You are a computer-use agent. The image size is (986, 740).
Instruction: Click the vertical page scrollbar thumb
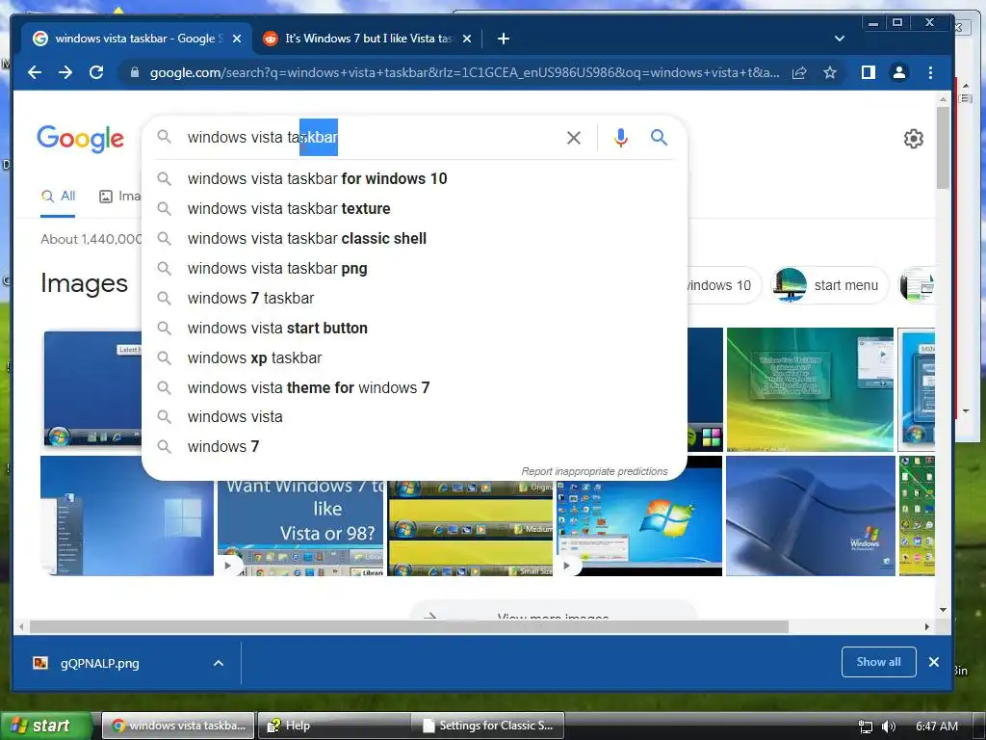pyautogui.click(x=942, y=147)
